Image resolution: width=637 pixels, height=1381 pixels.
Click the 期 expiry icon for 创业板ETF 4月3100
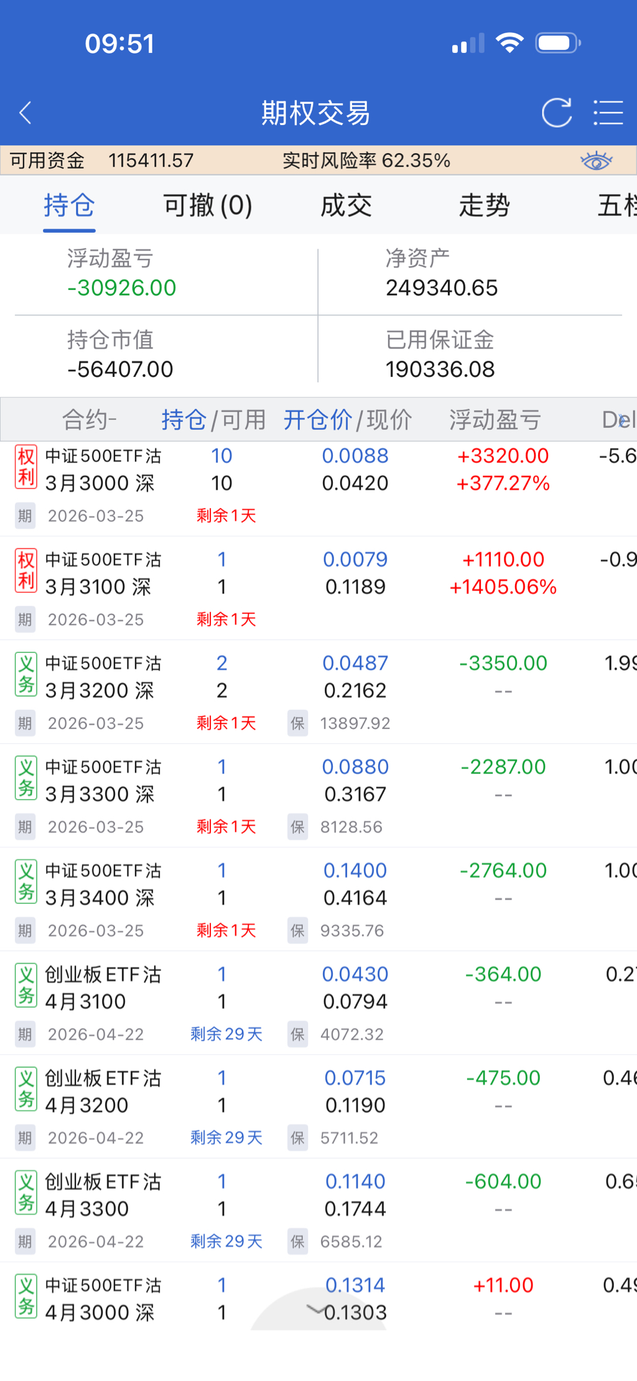pyautogui.click(x=25, y=1035)
